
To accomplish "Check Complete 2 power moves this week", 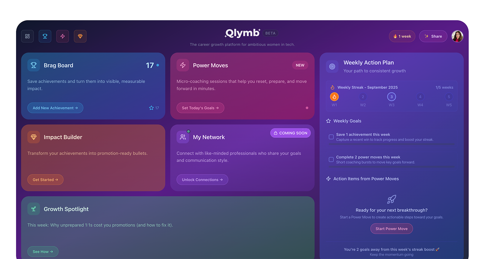I will tap(331, 160).
